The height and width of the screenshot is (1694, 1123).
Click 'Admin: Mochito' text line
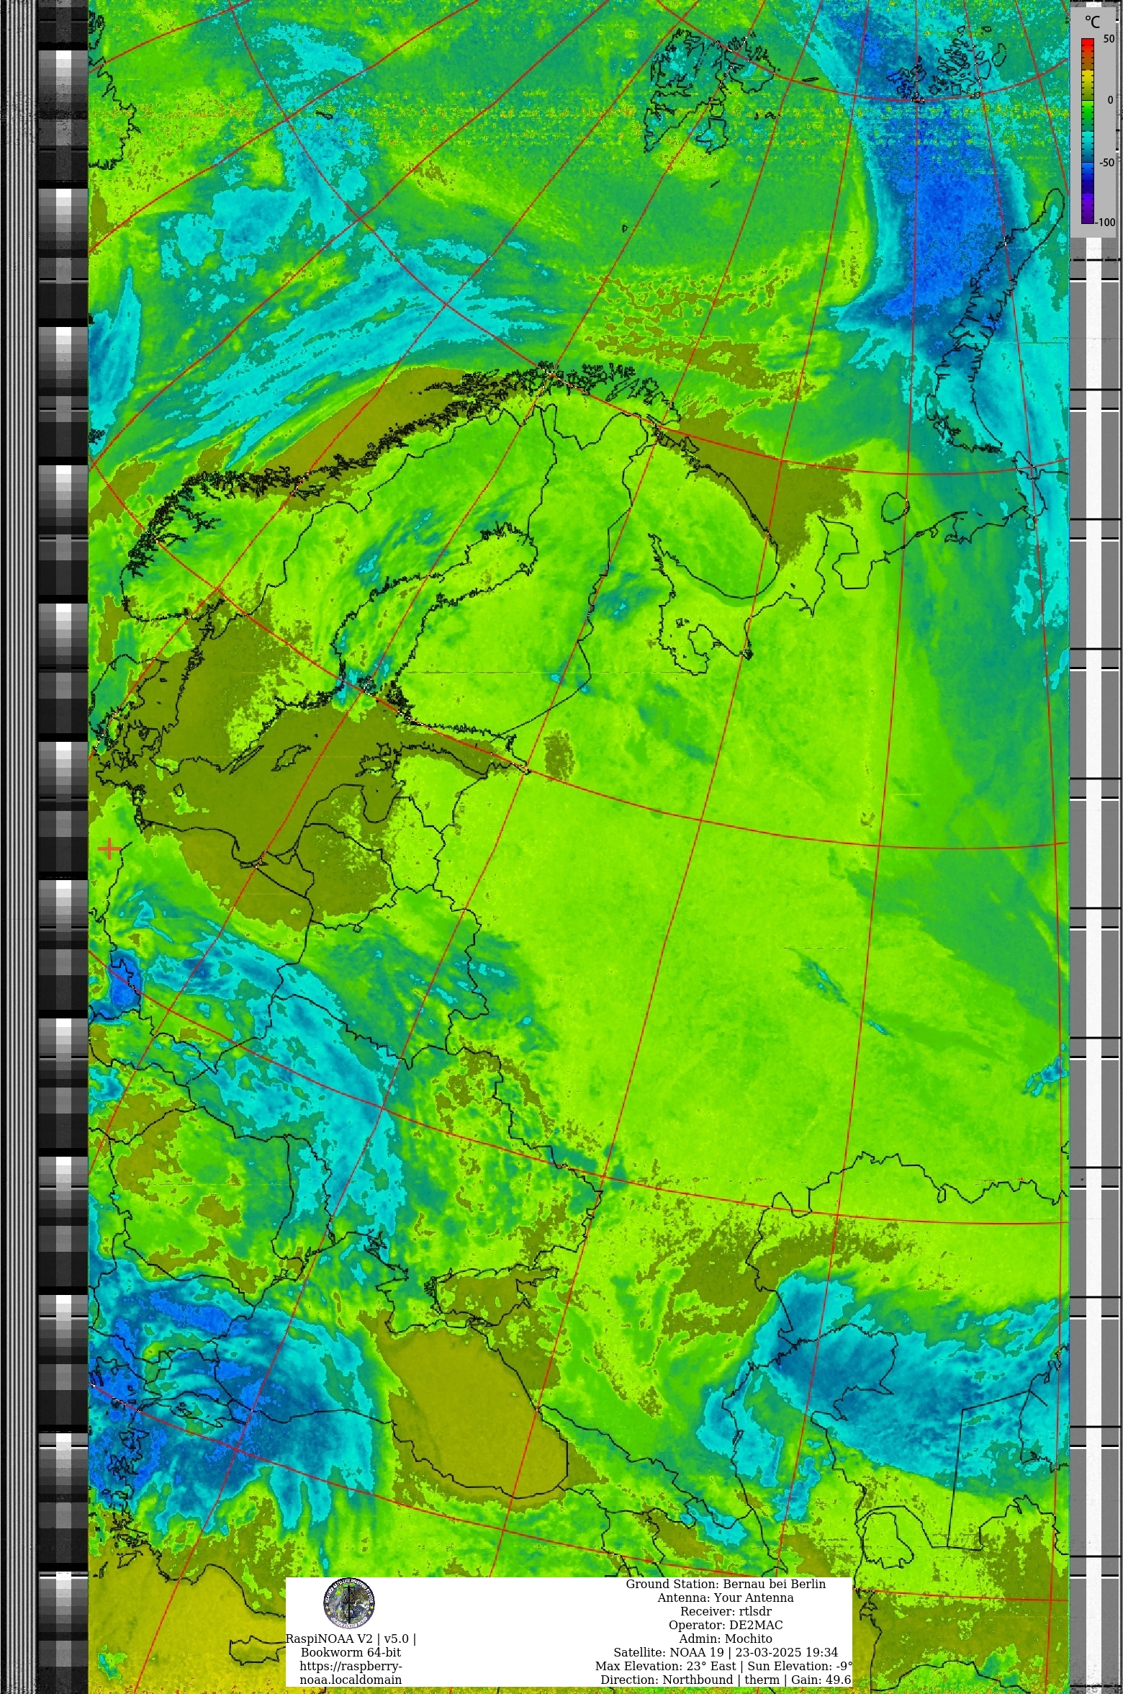pos(726,1639)
